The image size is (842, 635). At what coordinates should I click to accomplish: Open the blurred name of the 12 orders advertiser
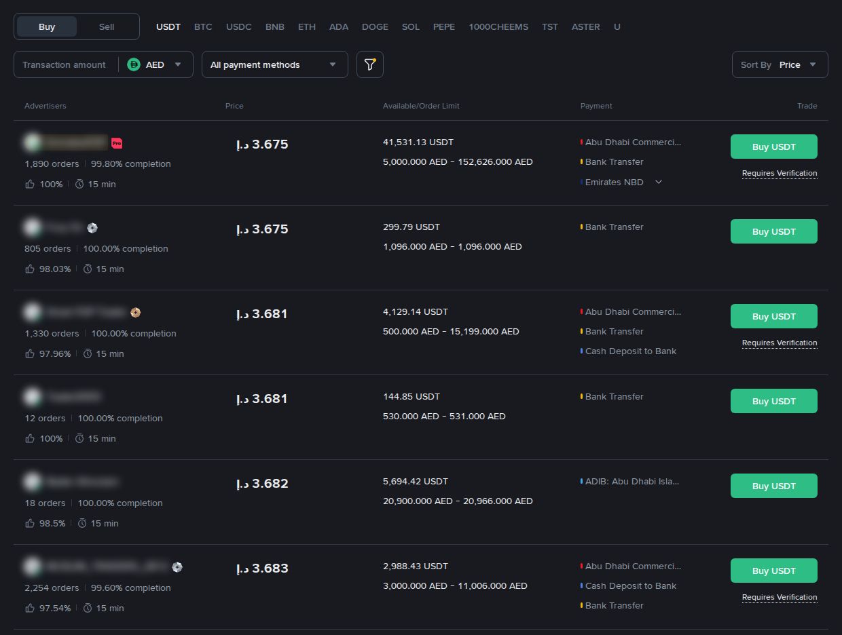coord(75,397)
